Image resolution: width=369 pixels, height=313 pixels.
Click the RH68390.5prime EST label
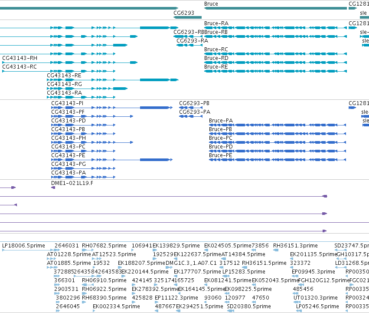pyautogui.click(x=104, y=298)
